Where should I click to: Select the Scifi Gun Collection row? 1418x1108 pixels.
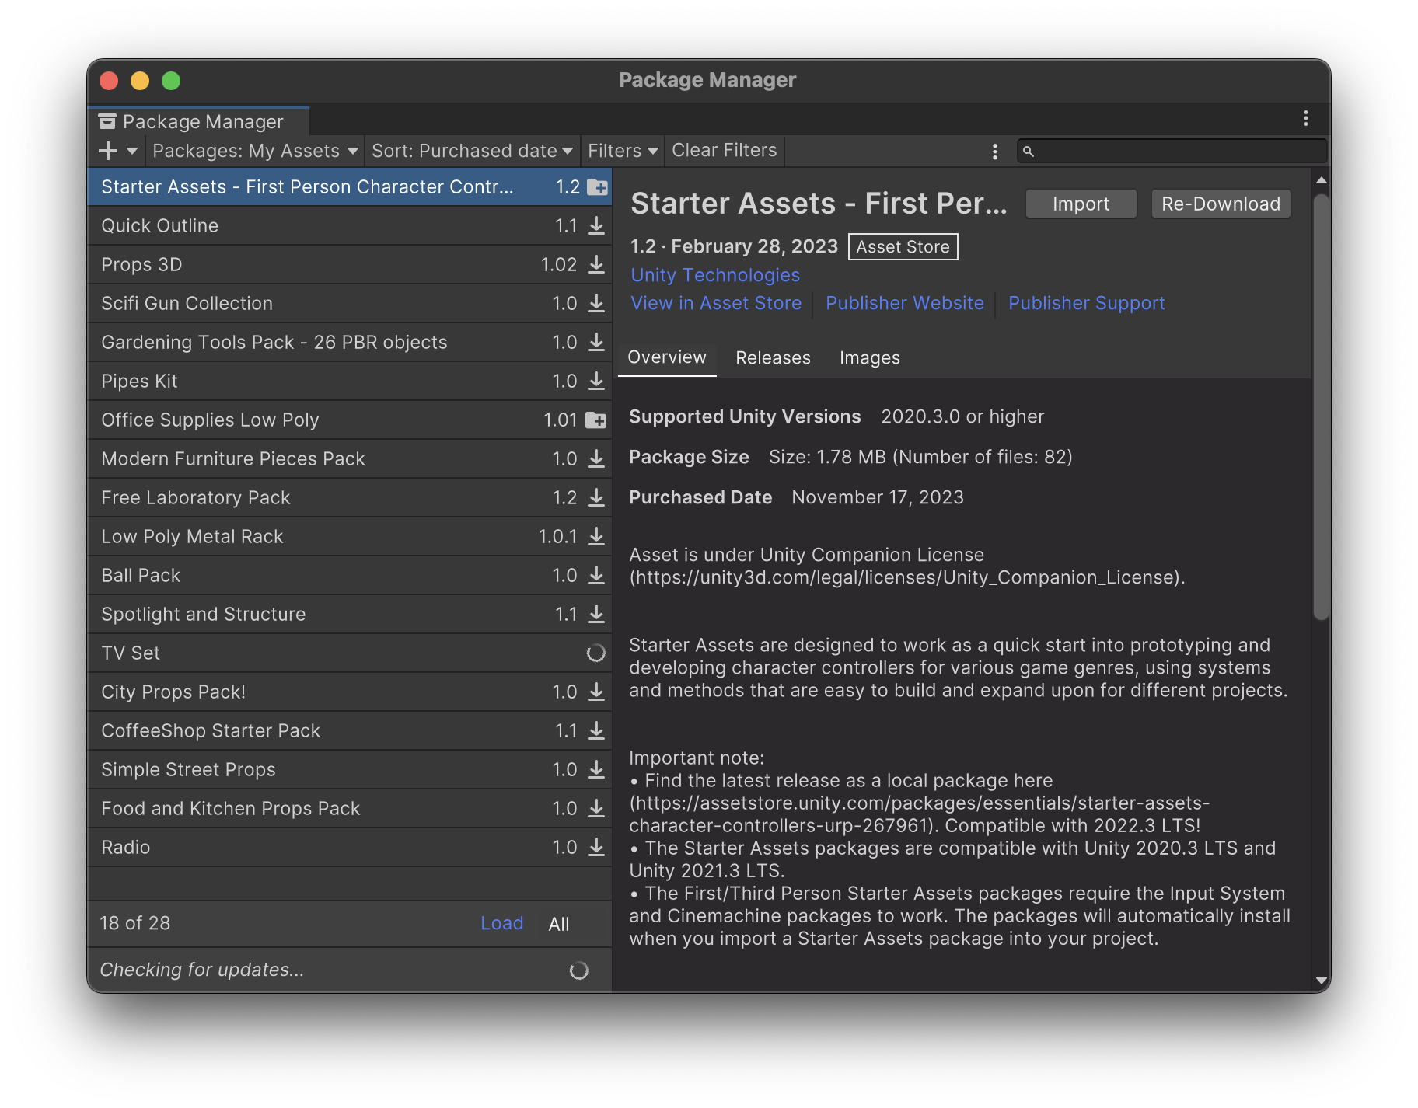pyautogui.click(x=350, y=303)
